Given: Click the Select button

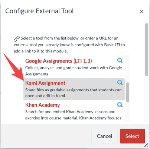Looking at the screenshot, I should click(132, 136).
